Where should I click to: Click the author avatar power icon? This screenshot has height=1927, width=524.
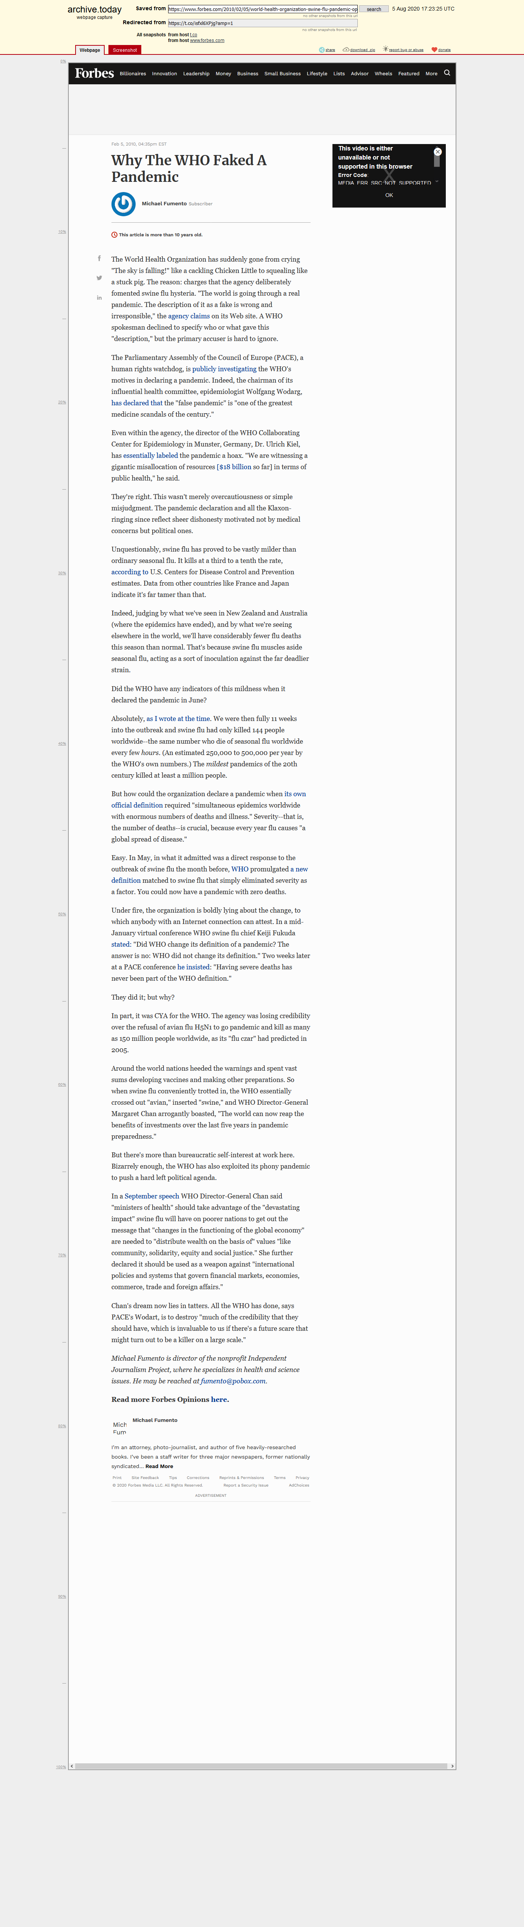point(123,203)
